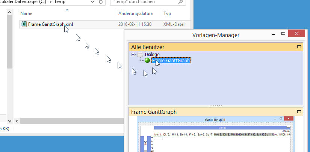Click the splitter handle between template panels
This screenshot has width=310, height=152.
[215, 106]
